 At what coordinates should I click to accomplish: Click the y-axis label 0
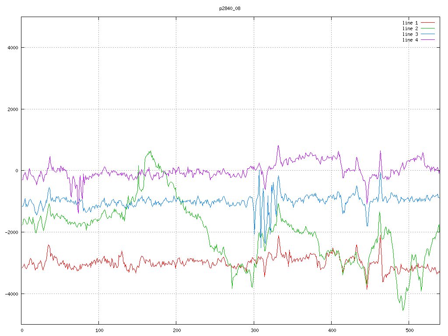17,171
